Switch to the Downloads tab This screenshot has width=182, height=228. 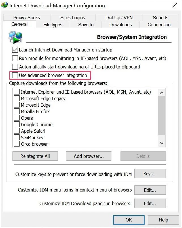pyautogui.click(x=120, y=25)
